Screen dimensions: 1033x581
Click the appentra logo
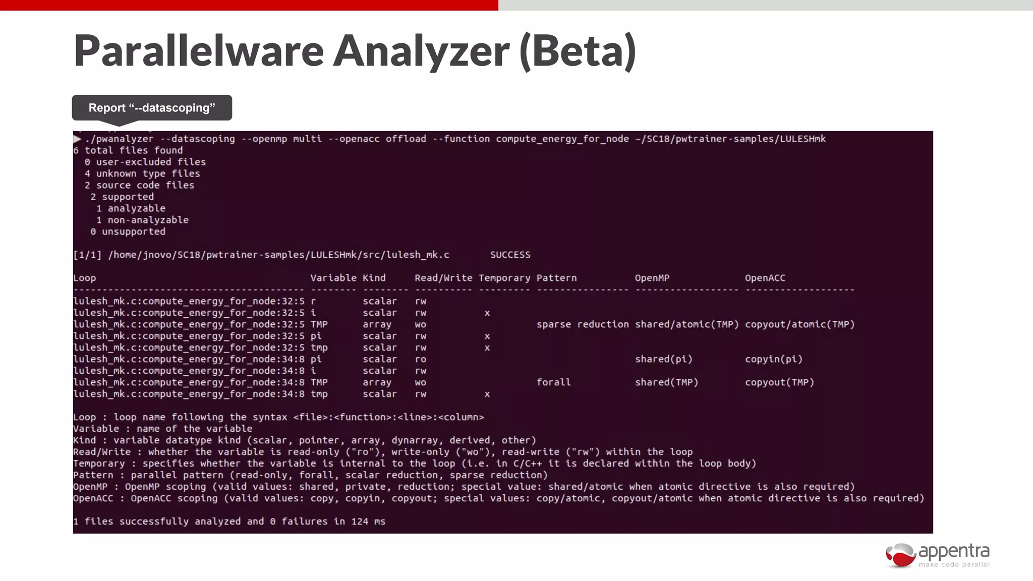coord(938,555)
